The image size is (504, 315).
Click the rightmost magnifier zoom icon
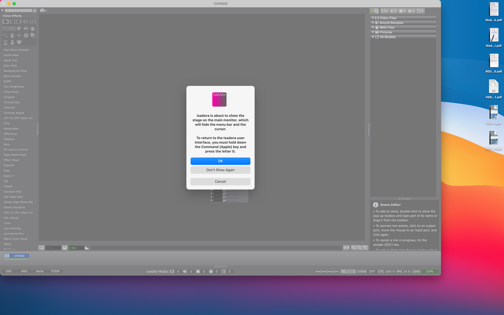365,248
